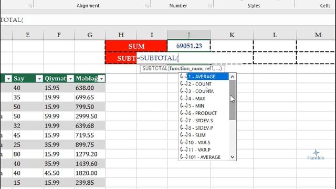
Task: Select column K header
Action: coord(232,35)
